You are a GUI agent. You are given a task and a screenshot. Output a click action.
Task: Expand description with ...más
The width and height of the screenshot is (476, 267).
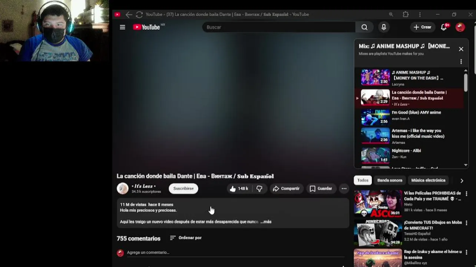pos(266,222)
